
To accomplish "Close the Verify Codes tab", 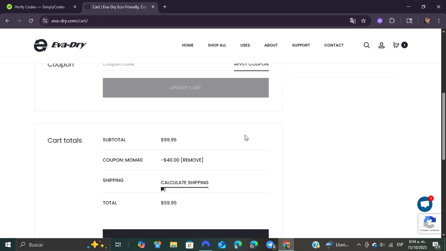I will (75, 7).
